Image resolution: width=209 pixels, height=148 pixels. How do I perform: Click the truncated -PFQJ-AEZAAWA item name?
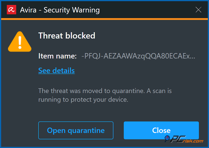(x=135, y=56)
